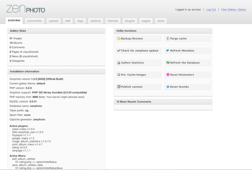
Task: Select the overview tab
Action: [14, 20]
